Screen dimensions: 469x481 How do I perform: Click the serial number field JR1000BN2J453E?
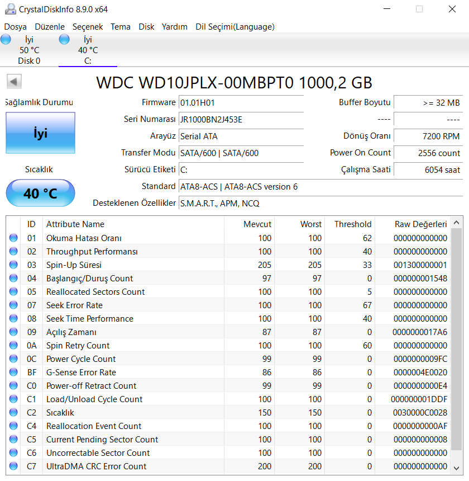241,119
